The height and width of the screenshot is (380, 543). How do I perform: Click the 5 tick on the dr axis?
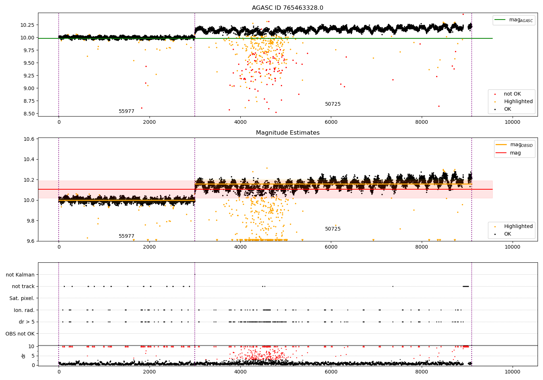click(x=33, y=356)
